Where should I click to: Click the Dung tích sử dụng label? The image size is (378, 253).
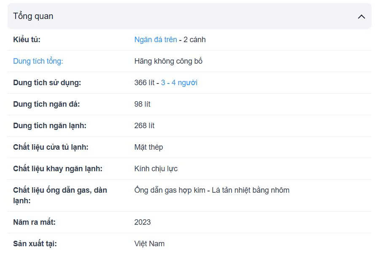coord(47,83)
